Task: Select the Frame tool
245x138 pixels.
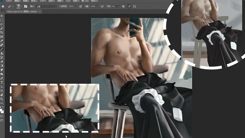Action: coord(2,36)
